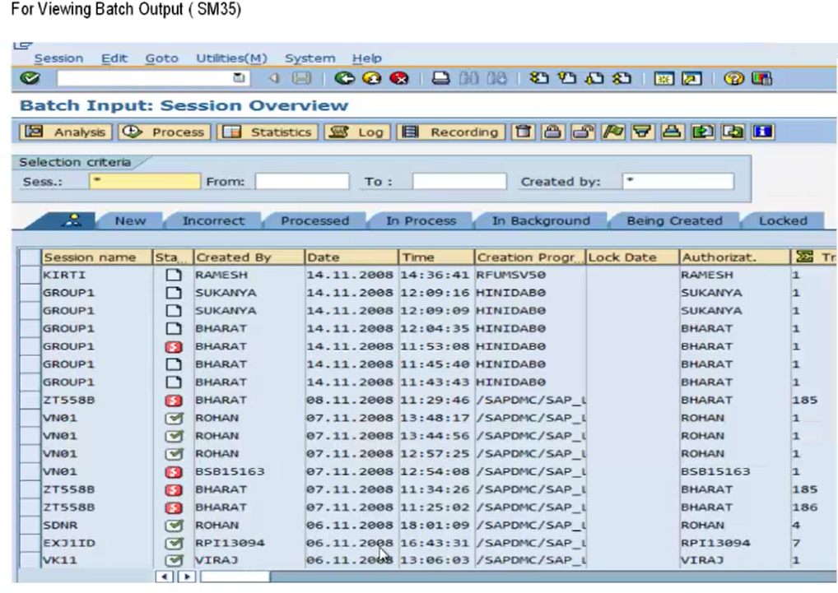Image resolution: width=838 pixels, height=593 pixels.
Task: Click error status icon in BSB15163 row
Action: tap(173, 472)
